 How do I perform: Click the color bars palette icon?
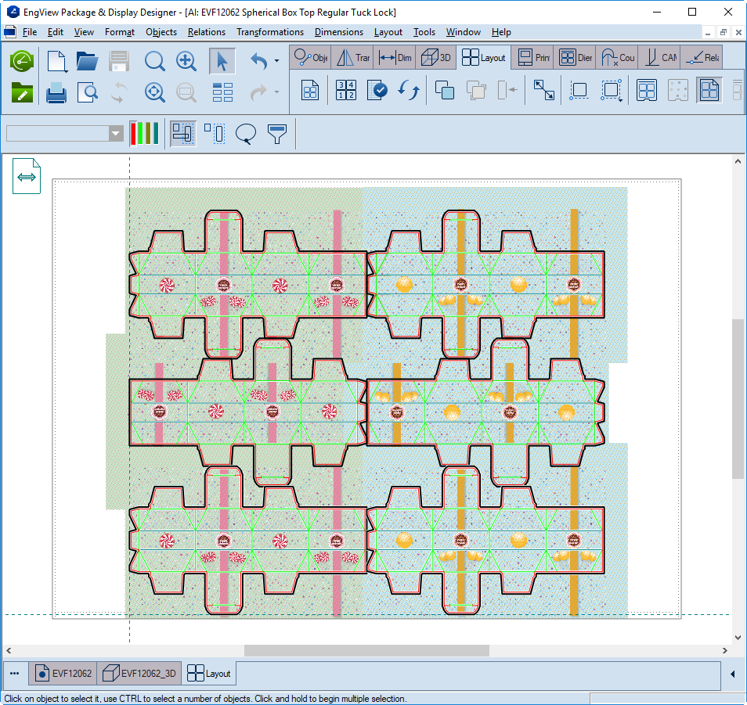[144, 133]
